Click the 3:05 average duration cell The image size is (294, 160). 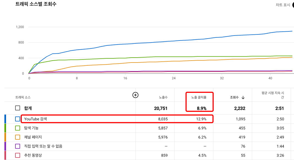[x=280, y=128]
